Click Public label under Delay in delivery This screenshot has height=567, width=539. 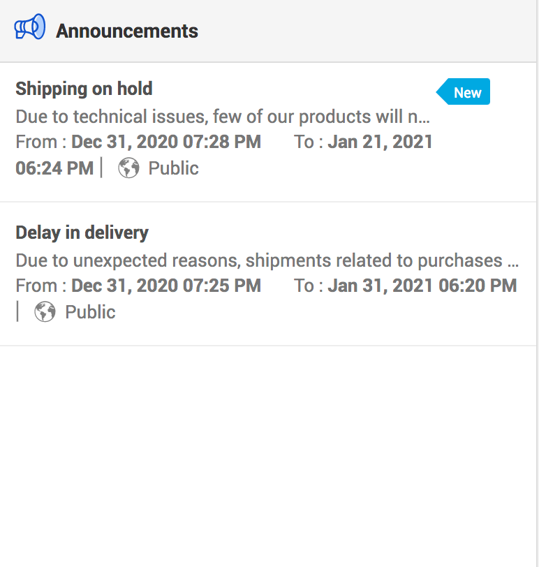[90, 312]
